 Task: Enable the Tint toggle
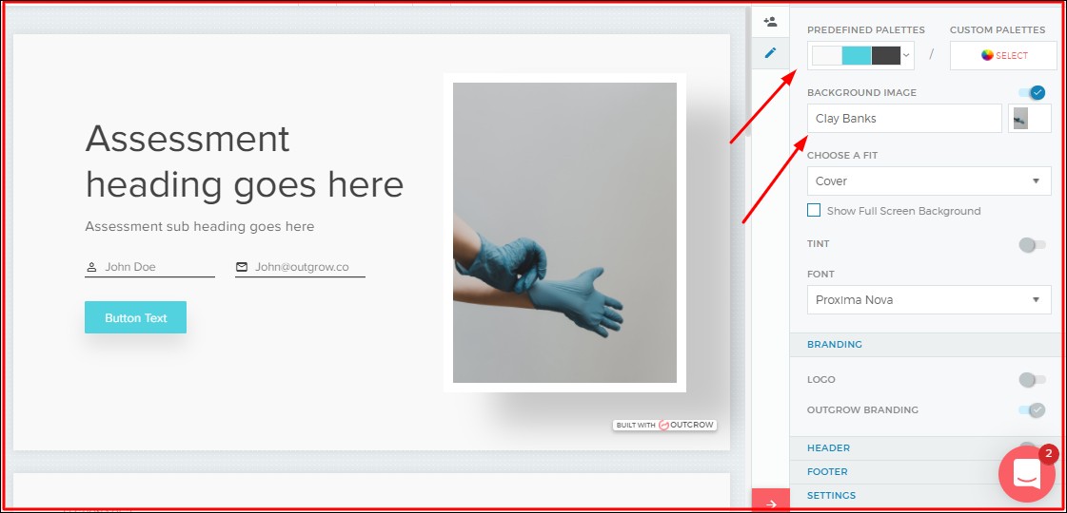(x=1032, y=244)
